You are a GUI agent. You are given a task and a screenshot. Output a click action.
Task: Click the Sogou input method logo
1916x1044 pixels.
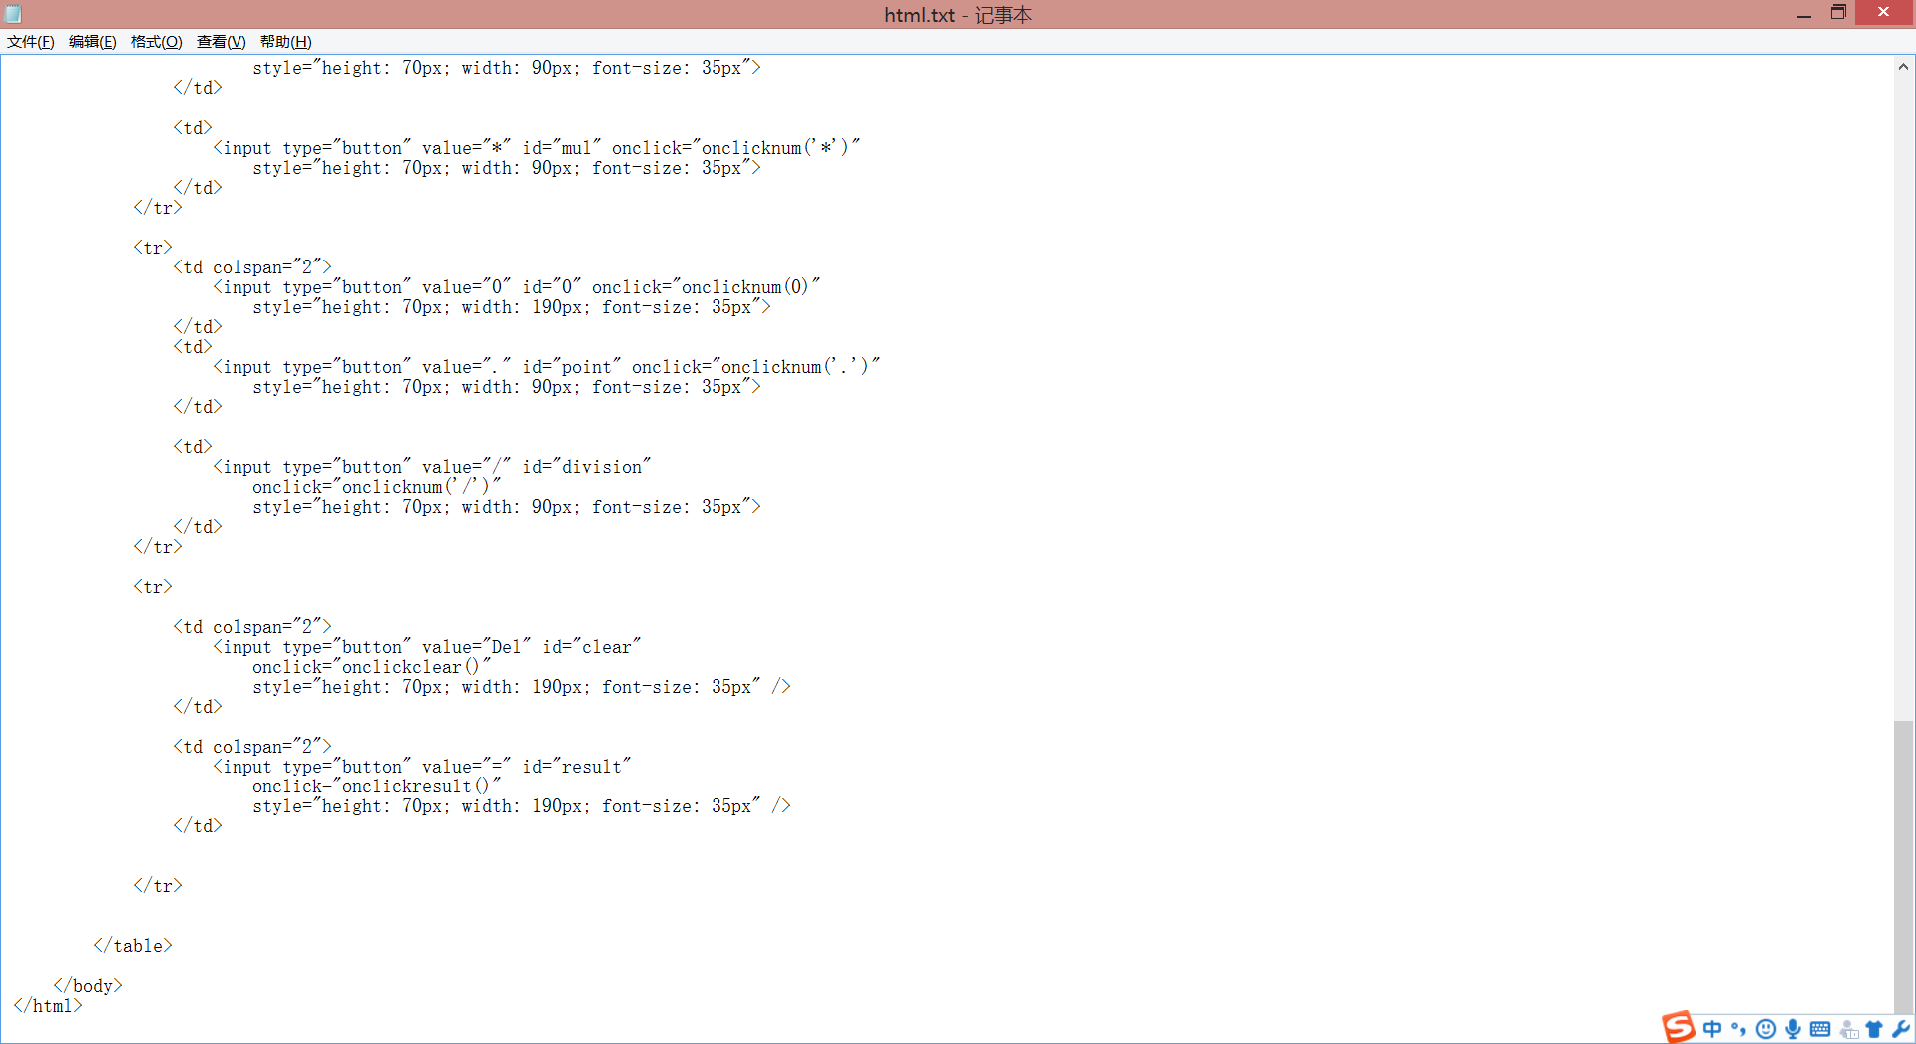[x=1678, y=1026]
